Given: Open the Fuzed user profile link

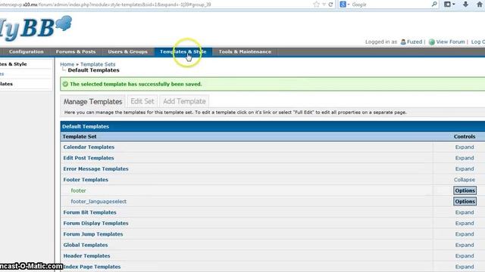Looking at the screenshot, I should 415,42.
